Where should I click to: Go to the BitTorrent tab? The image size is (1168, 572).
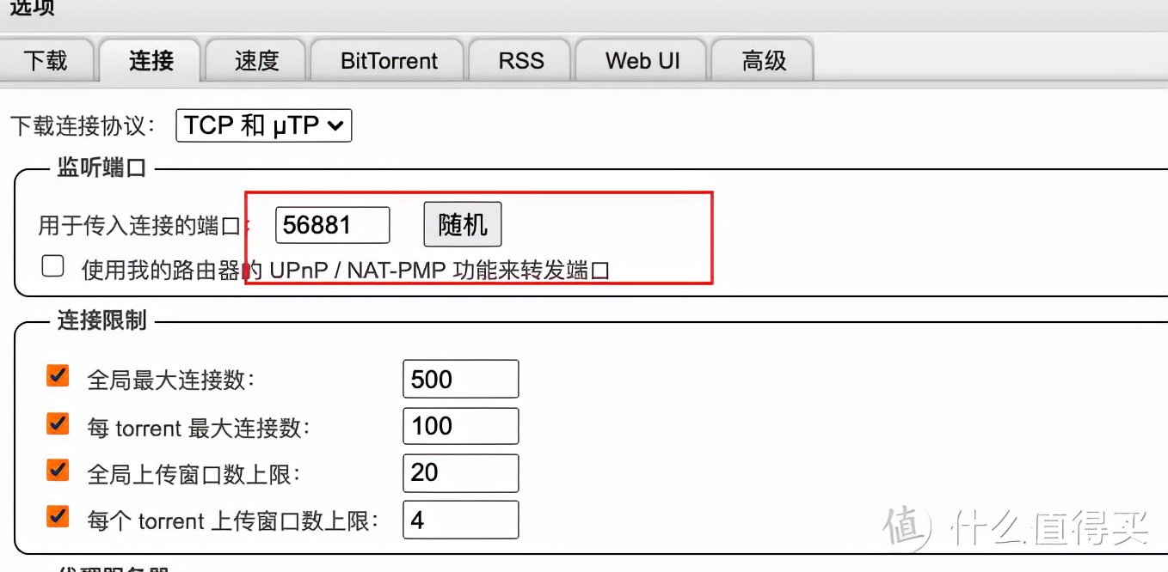(389, 61)
